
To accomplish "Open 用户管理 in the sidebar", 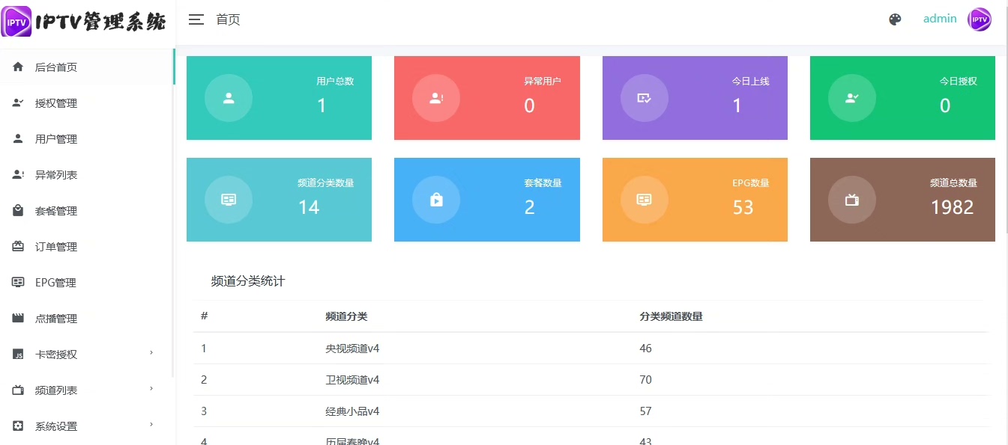I will click(87, 139).
